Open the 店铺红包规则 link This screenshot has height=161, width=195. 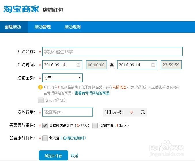(73, 138)
